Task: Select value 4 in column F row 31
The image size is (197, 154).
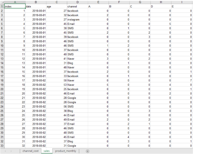Action: [x=119, y=137]
